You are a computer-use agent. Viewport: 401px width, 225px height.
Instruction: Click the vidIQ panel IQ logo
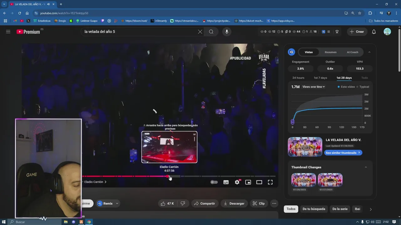point(292,52)
